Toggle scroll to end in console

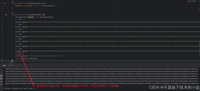click(1, 78)
